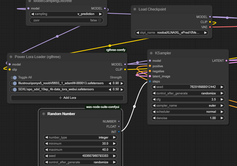The height and width of the screenshot is (166, 237).
Task: Increase KSampler cfg with right arrow
Action: point(222,99)
